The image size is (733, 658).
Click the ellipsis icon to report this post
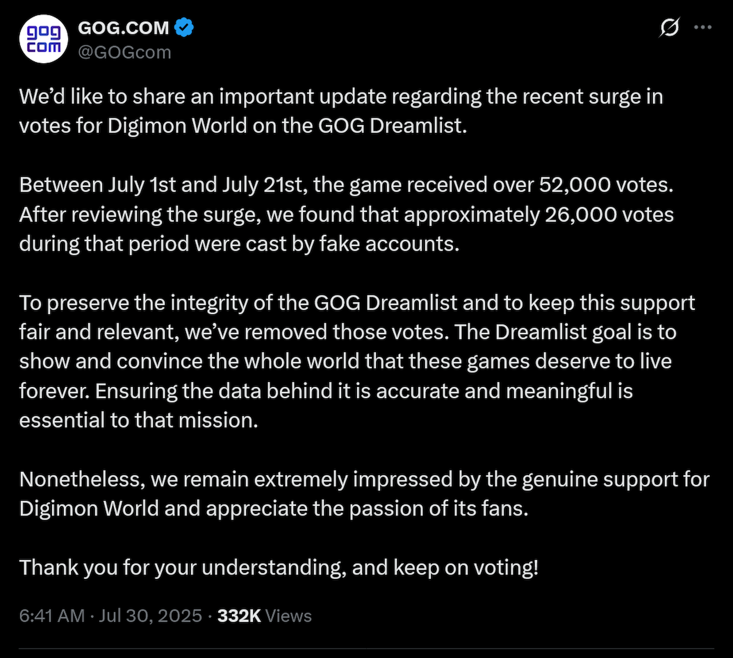pos(703,27)
